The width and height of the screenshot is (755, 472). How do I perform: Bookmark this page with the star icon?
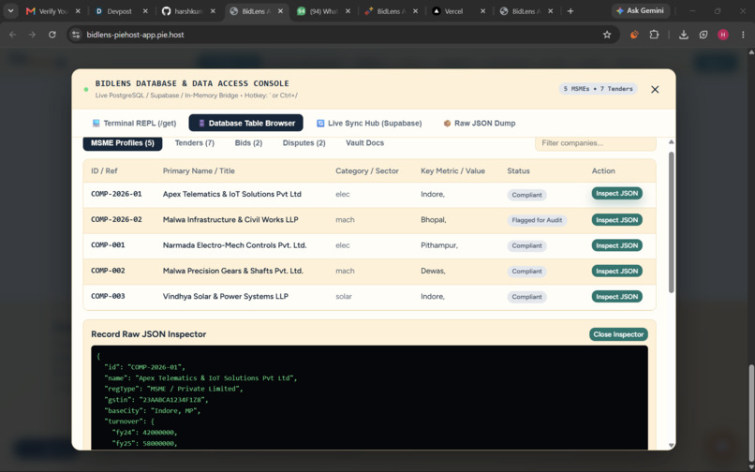point(607,35)
